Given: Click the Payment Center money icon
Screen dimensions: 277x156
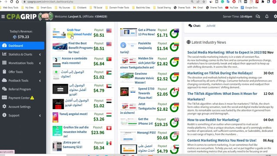Looking at the screenshot, I should 4,97.
